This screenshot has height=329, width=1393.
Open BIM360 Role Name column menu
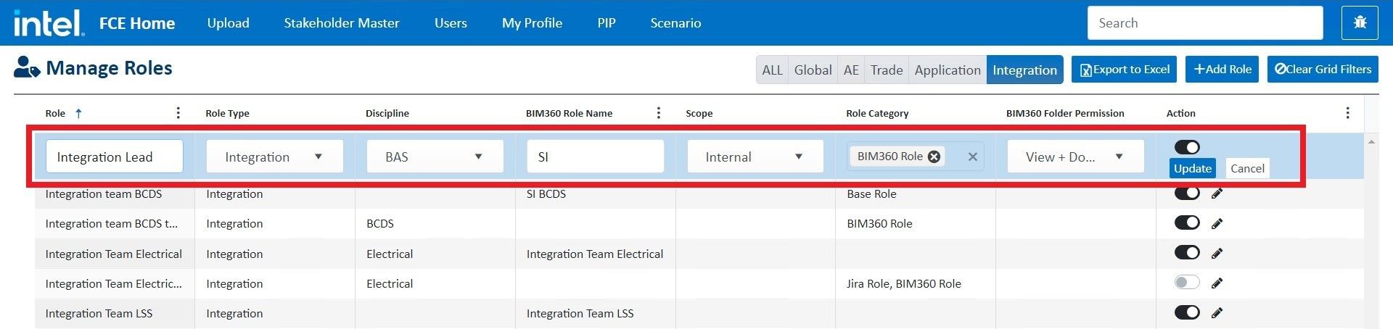[658, 113]
